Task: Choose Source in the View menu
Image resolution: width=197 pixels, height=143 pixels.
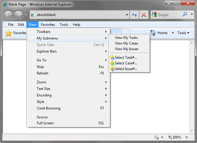Action: tap(68, 117)
